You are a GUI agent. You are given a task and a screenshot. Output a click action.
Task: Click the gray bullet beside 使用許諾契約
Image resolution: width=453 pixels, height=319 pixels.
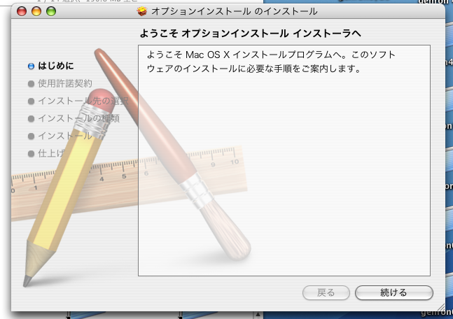point(31,84)
